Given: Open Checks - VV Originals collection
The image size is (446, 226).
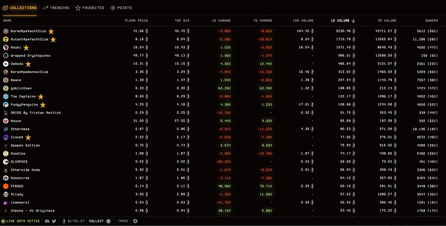Looking at the screenshot, I should (x=32, y=211).
